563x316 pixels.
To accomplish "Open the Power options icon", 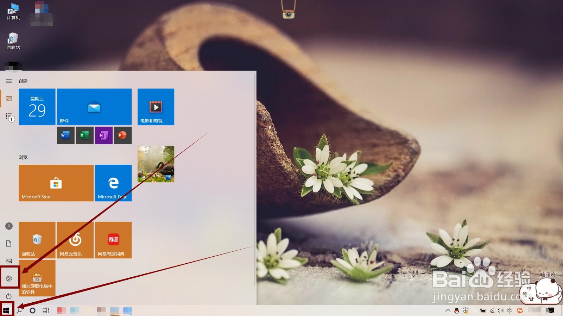I will pos(9,296).
